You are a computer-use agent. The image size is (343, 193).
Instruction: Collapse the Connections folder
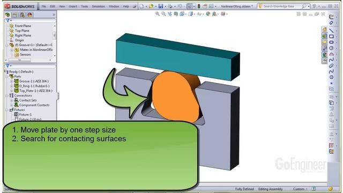[7, 95]
